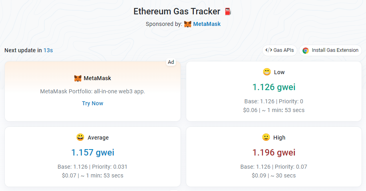The height and width of the screenshot is (191, 366).
Task: Click the Ethereum Gas Tracker heading
Action: [x=177, y=12]
